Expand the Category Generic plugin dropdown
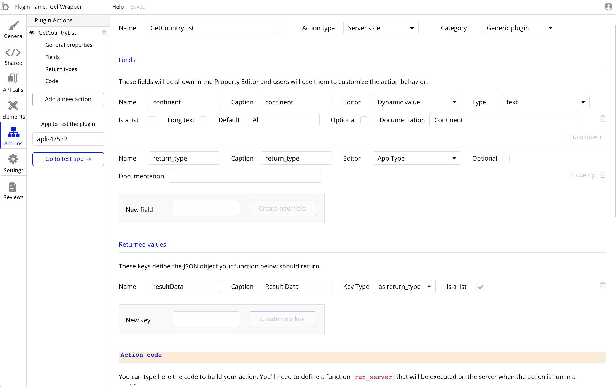The width and height of the screenshot is (616, 387). (519, 28)
